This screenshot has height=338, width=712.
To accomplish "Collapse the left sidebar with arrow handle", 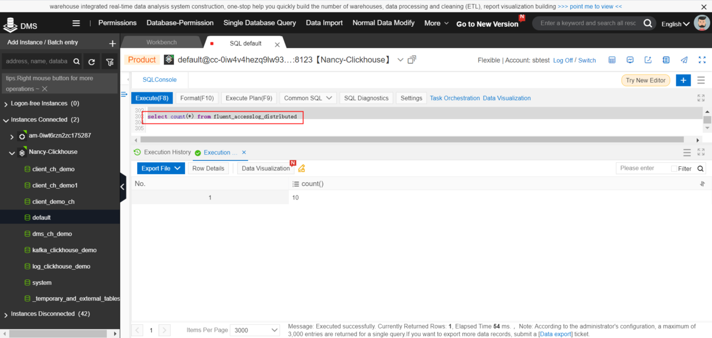I will pos(123,186).
